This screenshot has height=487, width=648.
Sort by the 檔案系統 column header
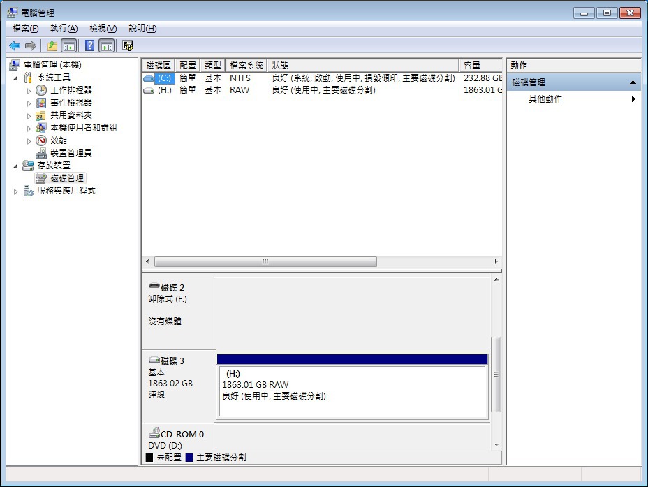[246, 65]
